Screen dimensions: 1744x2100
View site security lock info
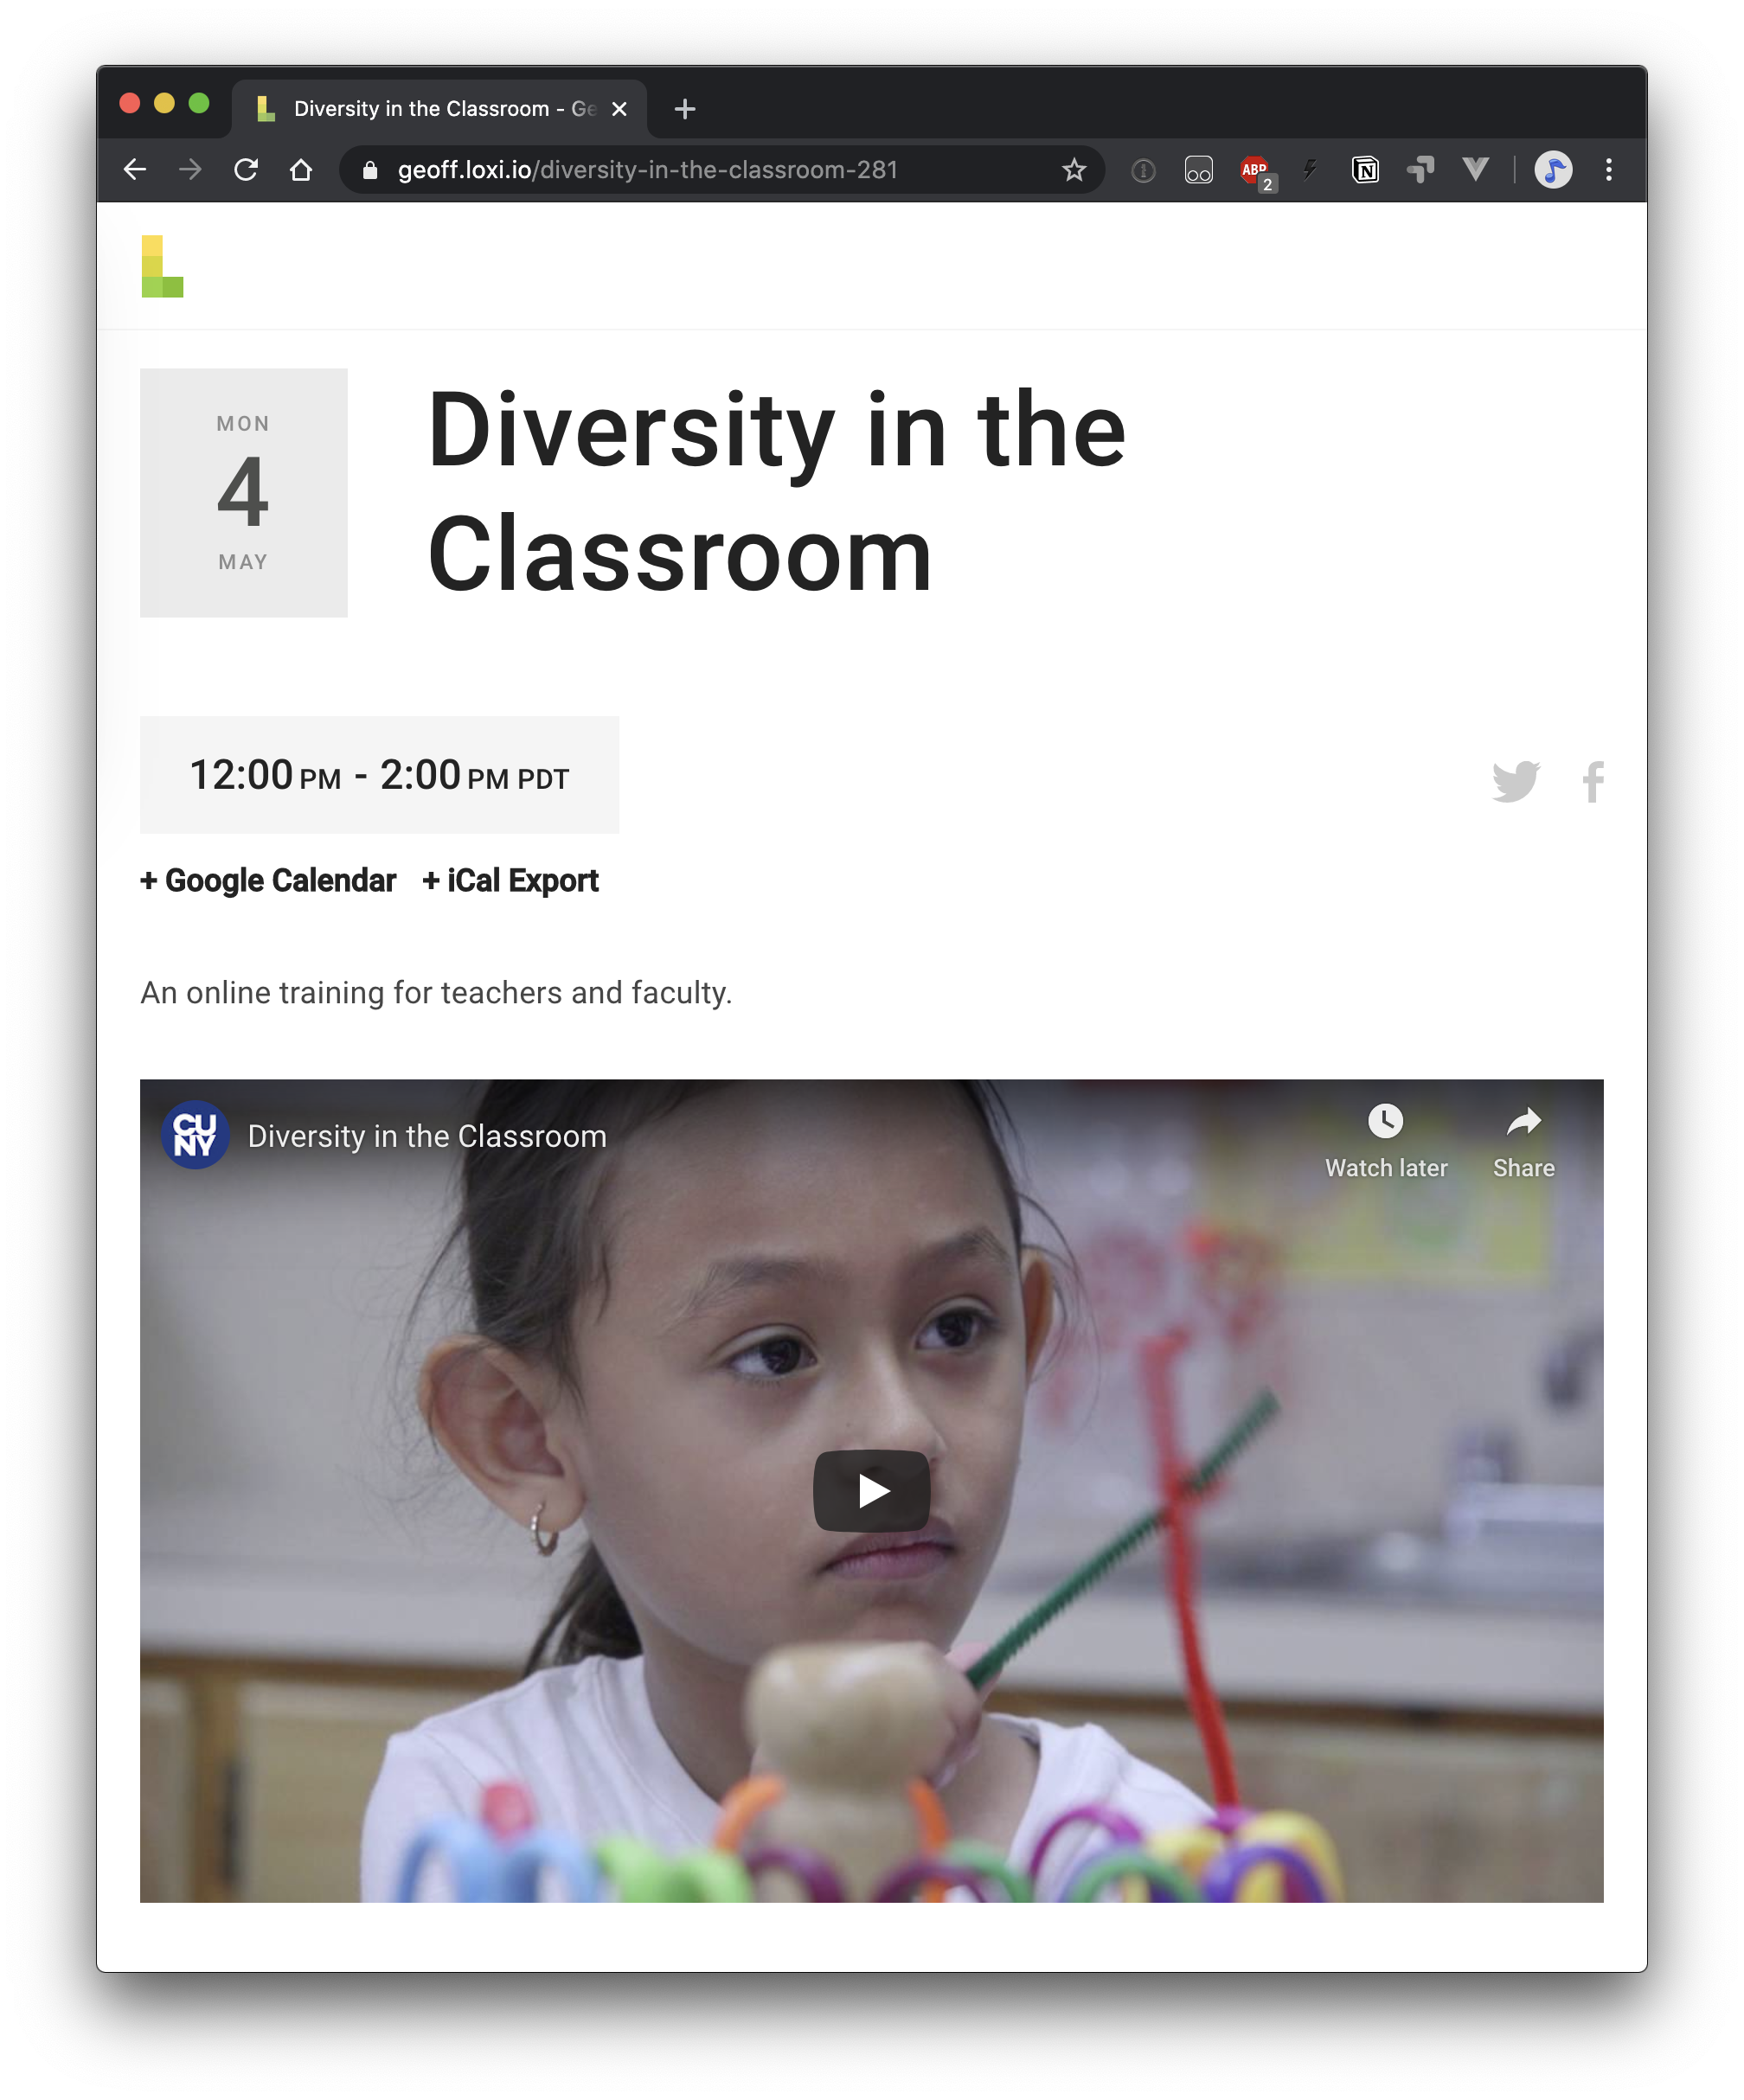(x=370, y=170)
